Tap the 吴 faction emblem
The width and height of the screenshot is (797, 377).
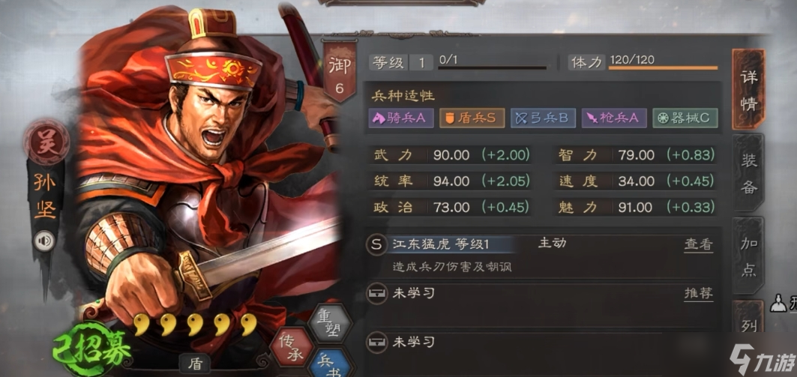(46, 141)
